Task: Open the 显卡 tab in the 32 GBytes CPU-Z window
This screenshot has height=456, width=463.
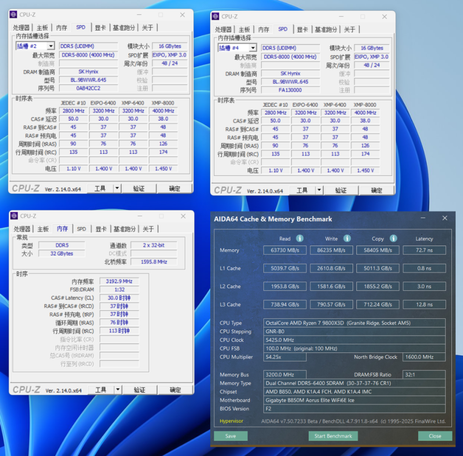Action: click(x=101, y=229)
